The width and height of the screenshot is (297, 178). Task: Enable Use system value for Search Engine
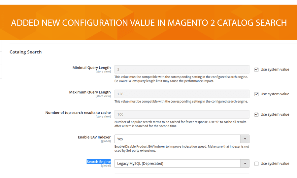click(256, 163)
